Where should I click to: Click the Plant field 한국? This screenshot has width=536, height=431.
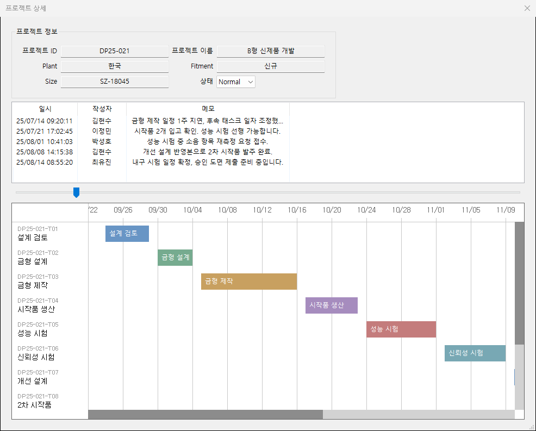coord(115,66)
